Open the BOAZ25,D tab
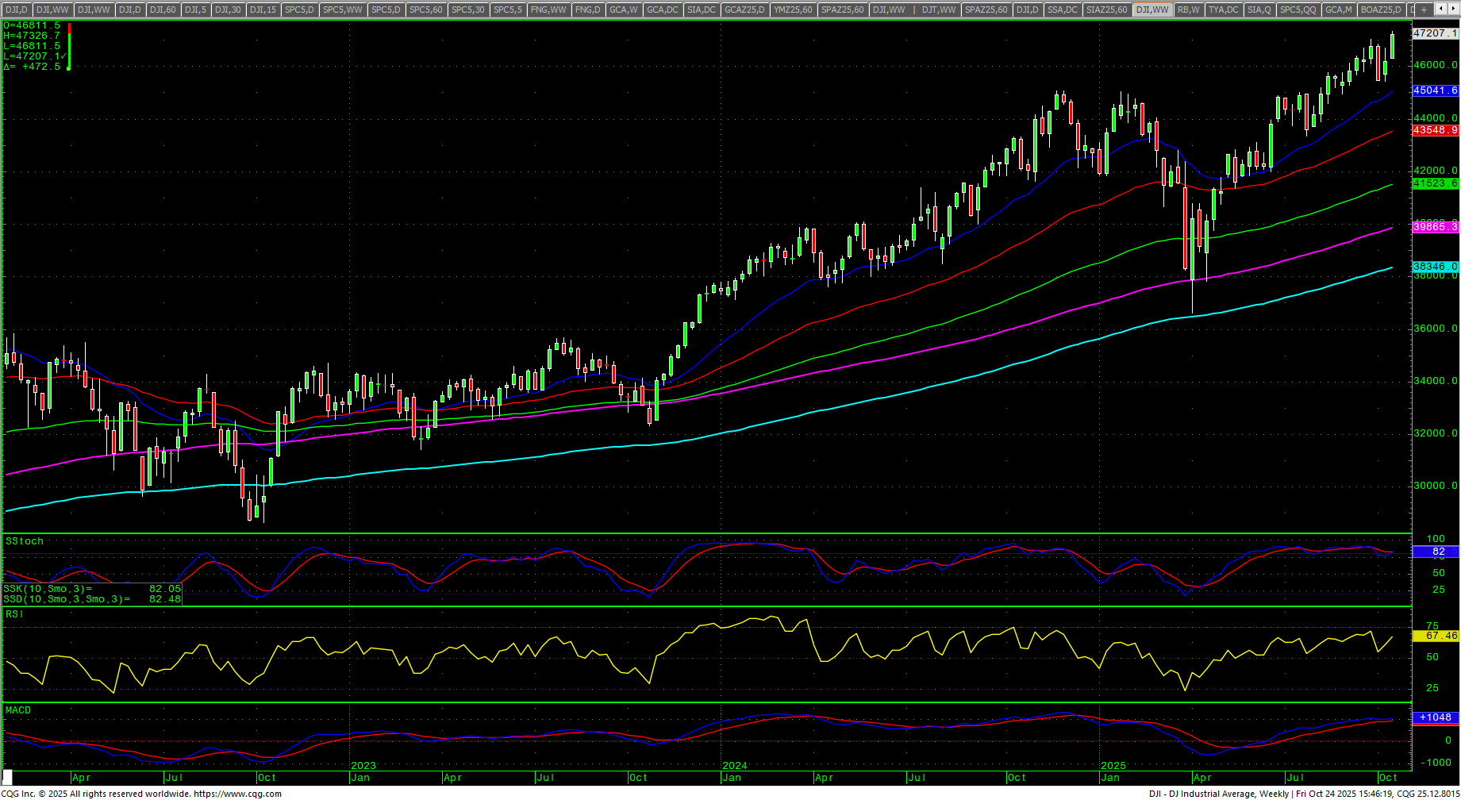This screenshot has width=1461, height=800. pyautogui.click(x=1380, y=10)
